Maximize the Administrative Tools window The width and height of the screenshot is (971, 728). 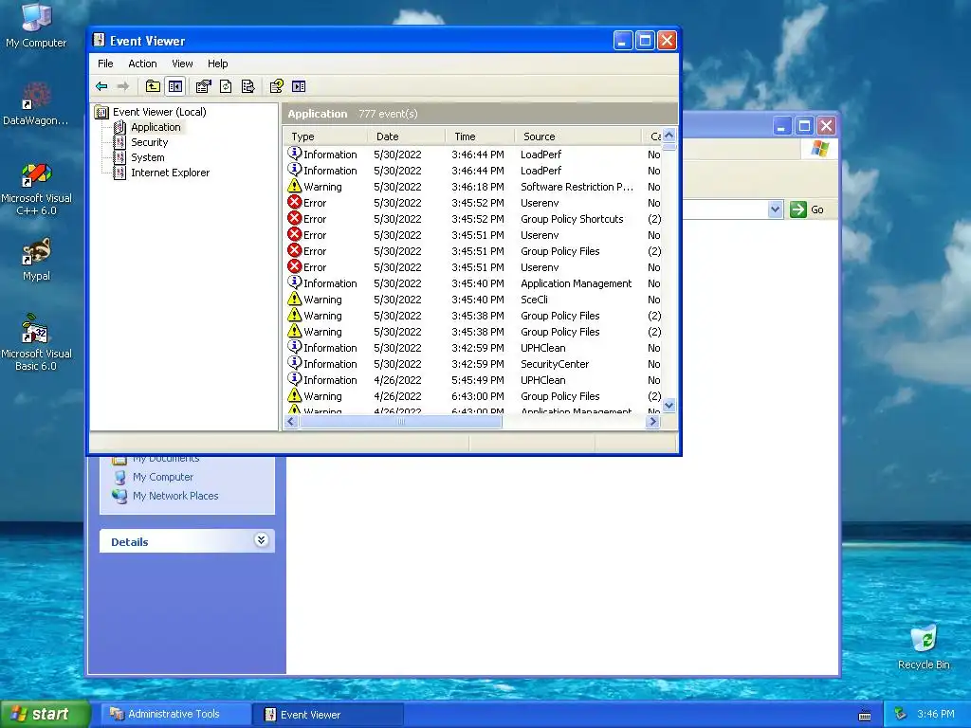pyautogui.click(x=804, y=126)
